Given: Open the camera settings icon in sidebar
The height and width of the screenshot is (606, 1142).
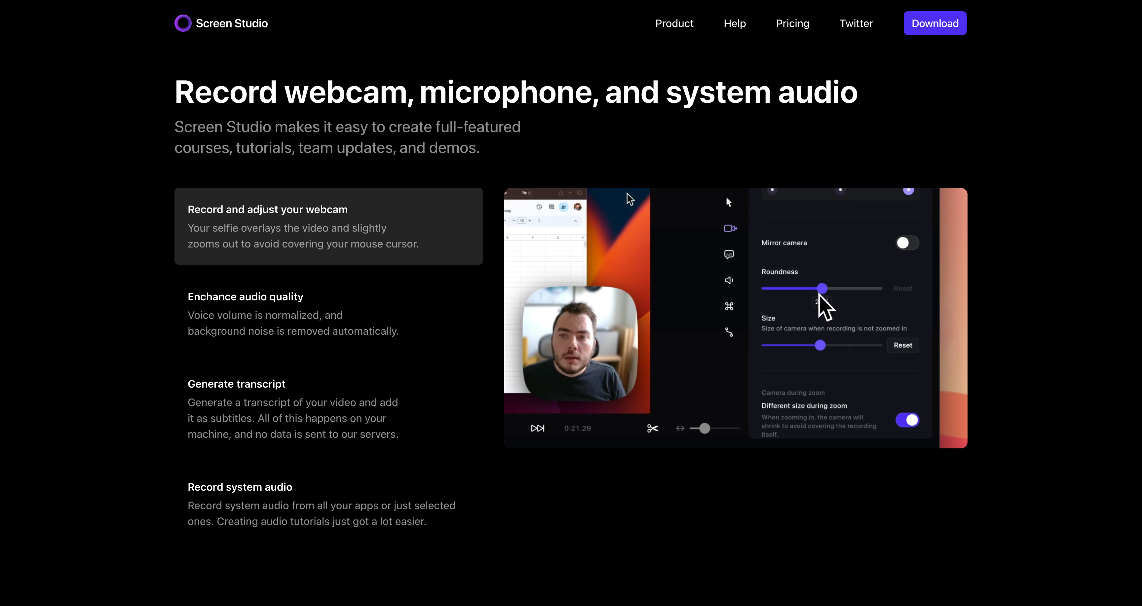Looking at the screenshot, I should click(730, 228).
